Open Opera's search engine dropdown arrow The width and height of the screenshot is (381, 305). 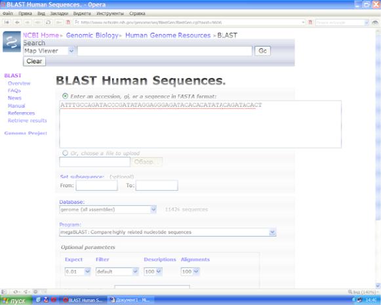(367, 22)
